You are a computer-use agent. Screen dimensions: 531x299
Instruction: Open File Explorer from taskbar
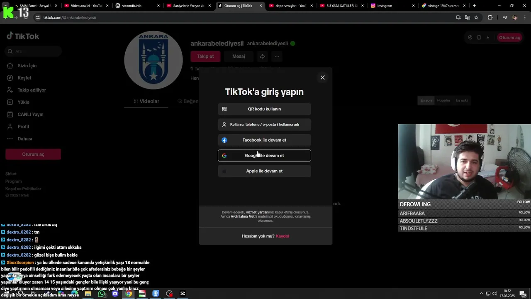[88, 294]
